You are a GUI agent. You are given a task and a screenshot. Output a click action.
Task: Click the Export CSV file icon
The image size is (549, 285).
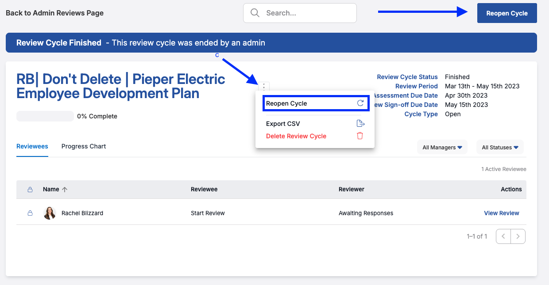(360, 124)
